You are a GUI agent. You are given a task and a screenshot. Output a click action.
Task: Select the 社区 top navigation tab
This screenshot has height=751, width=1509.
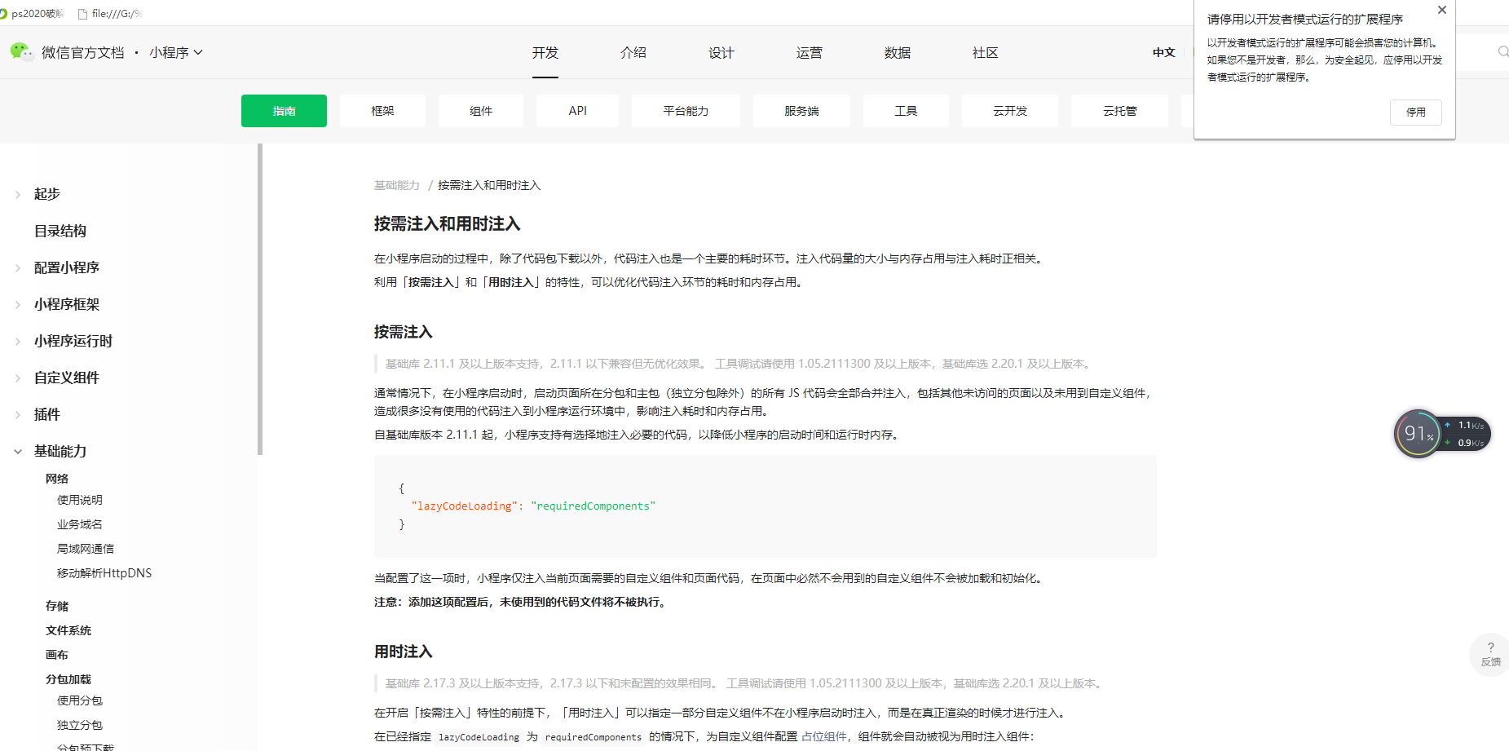[x=986, y=52]
